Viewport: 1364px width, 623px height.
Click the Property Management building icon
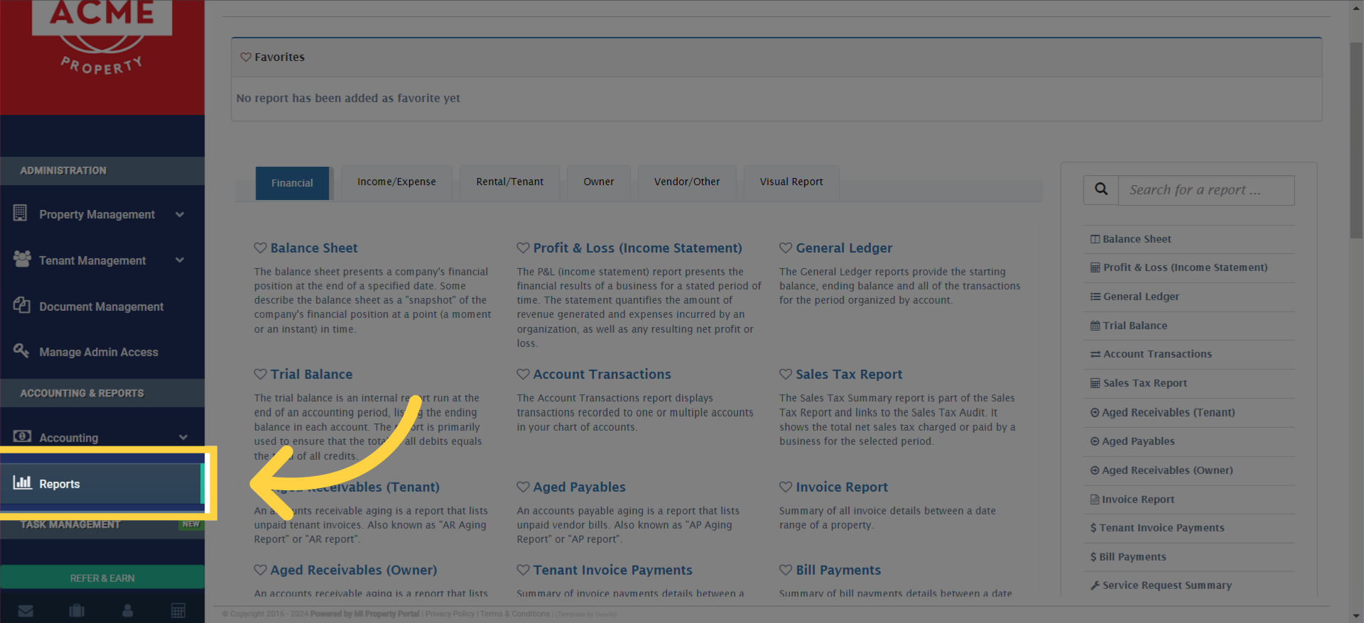tap(20, 213)
